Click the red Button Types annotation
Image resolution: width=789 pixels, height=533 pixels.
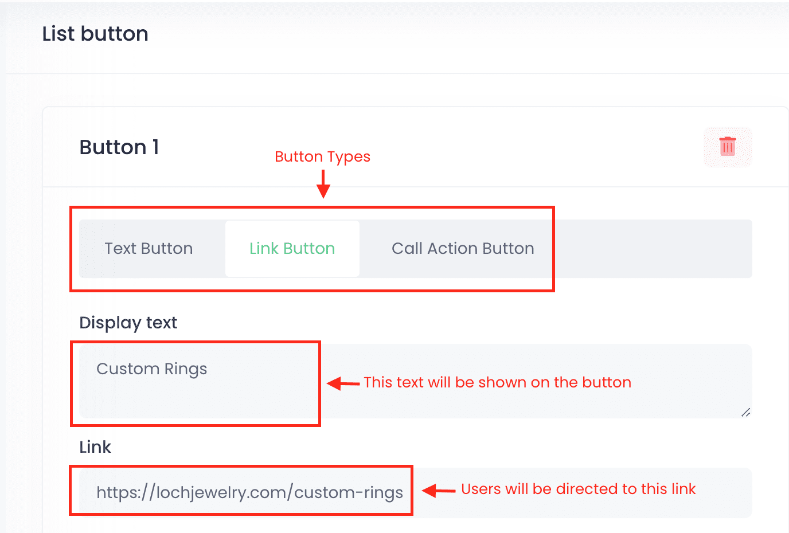click(x=322, y=156)
